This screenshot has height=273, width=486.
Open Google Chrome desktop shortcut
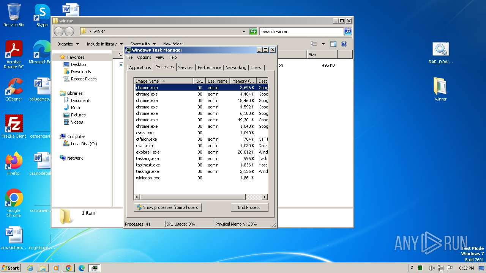click(14, 203)
